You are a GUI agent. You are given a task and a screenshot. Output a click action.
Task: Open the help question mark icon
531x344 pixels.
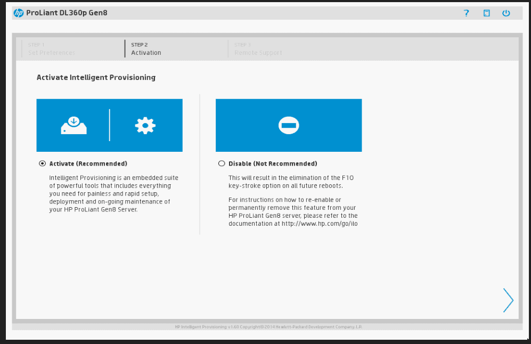467,13
